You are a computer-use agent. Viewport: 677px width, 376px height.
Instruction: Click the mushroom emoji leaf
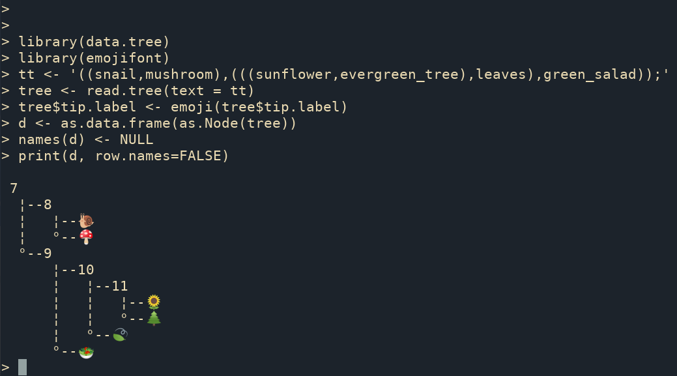coord(86,237)
